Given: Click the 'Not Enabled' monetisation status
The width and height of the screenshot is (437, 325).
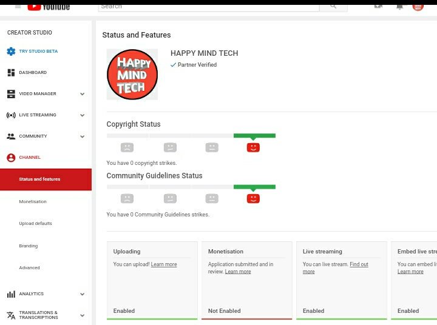Looking at the screenshot, I should tap(224, 311).
